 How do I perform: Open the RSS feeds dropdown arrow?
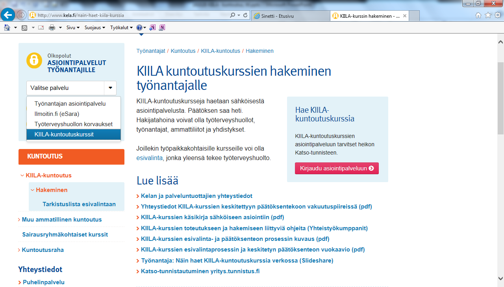pos(33,28)
